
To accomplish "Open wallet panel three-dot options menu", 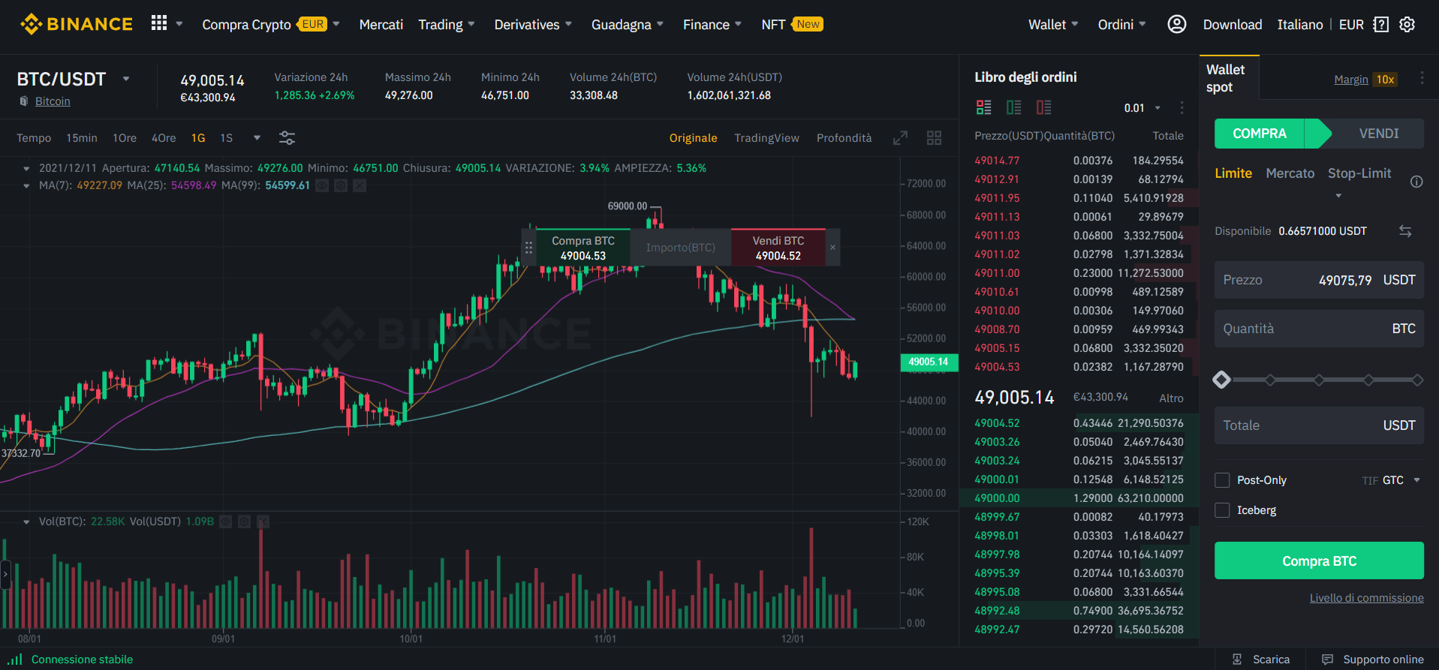I will [x=1422, y=78].
